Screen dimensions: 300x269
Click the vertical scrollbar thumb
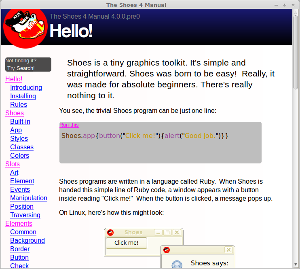296,52
